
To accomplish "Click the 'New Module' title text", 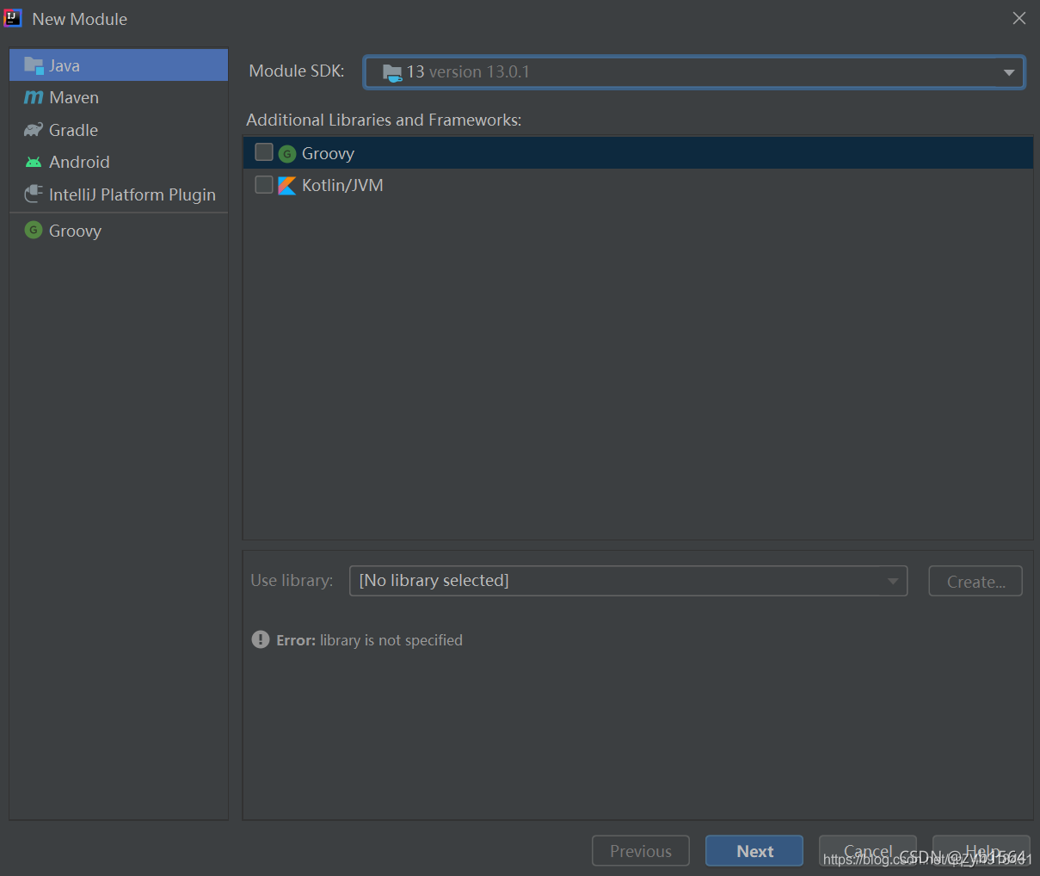I will point(80,19).
